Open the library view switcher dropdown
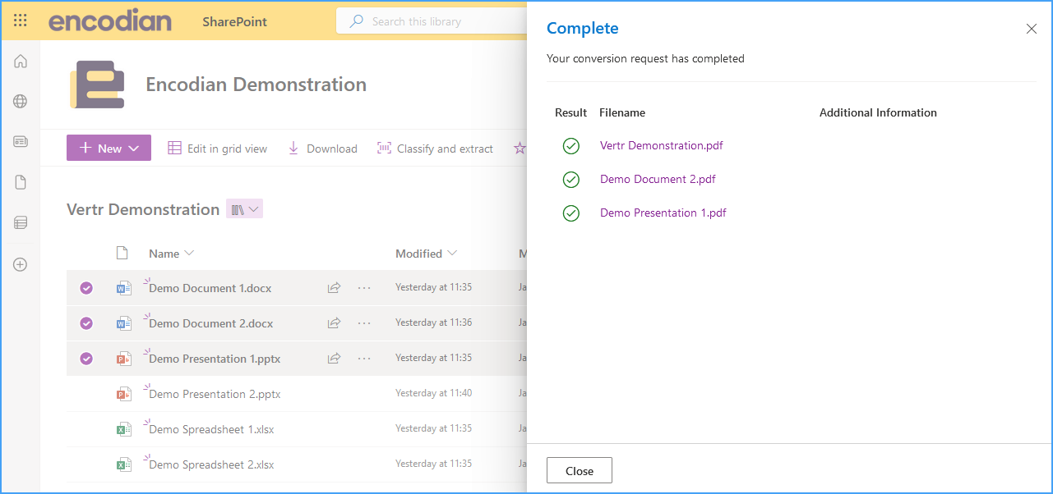 pos(245,209)
